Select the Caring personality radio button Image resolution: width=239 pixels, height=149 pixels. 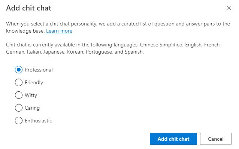[19, 108]
